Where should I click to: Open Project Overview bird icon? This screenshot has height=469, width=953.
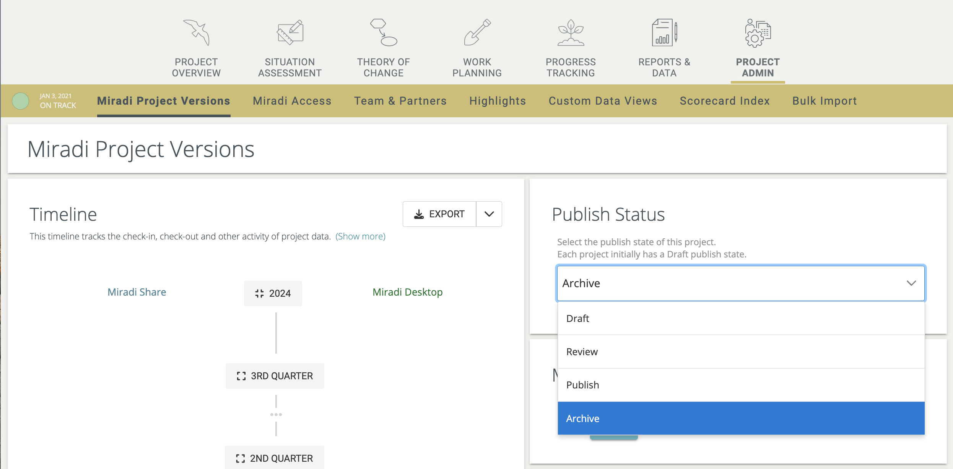coord(196,33)
